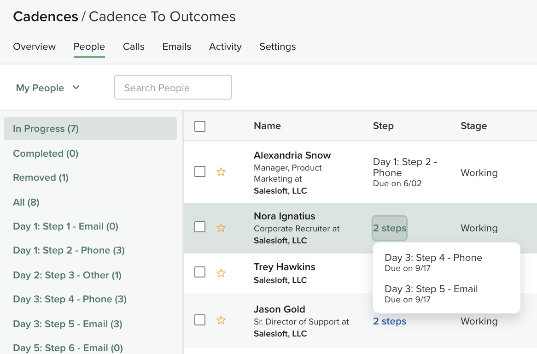Switch to the Calls tab
537x354 pixels.
pos(134,47)
